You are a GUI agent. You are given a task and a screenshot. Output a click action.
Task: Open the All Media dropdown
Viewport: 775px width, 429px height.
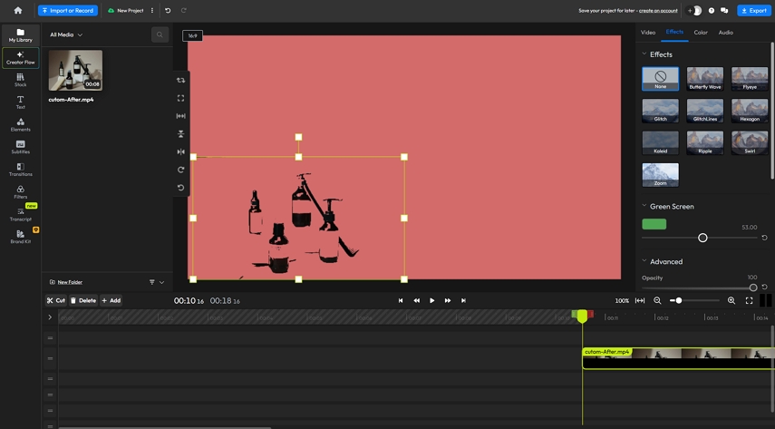(x=66, y=34)
